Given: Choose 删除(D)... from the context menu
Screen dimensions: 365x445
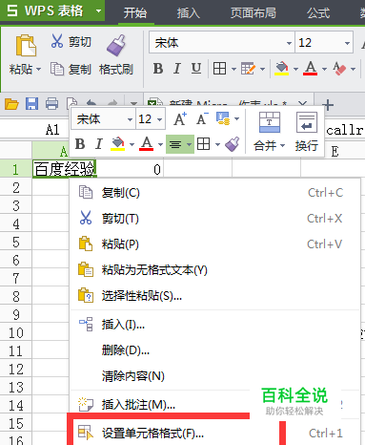Looking at the screenshot, I should click(214, 350).
